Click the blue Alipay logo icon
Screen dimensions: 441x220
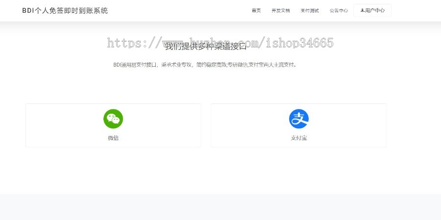pyautogui.click(x=299, y=119)
